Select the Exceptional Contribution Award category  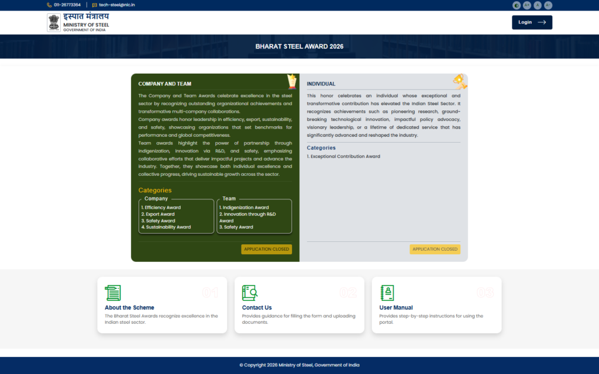coord(345,157)
